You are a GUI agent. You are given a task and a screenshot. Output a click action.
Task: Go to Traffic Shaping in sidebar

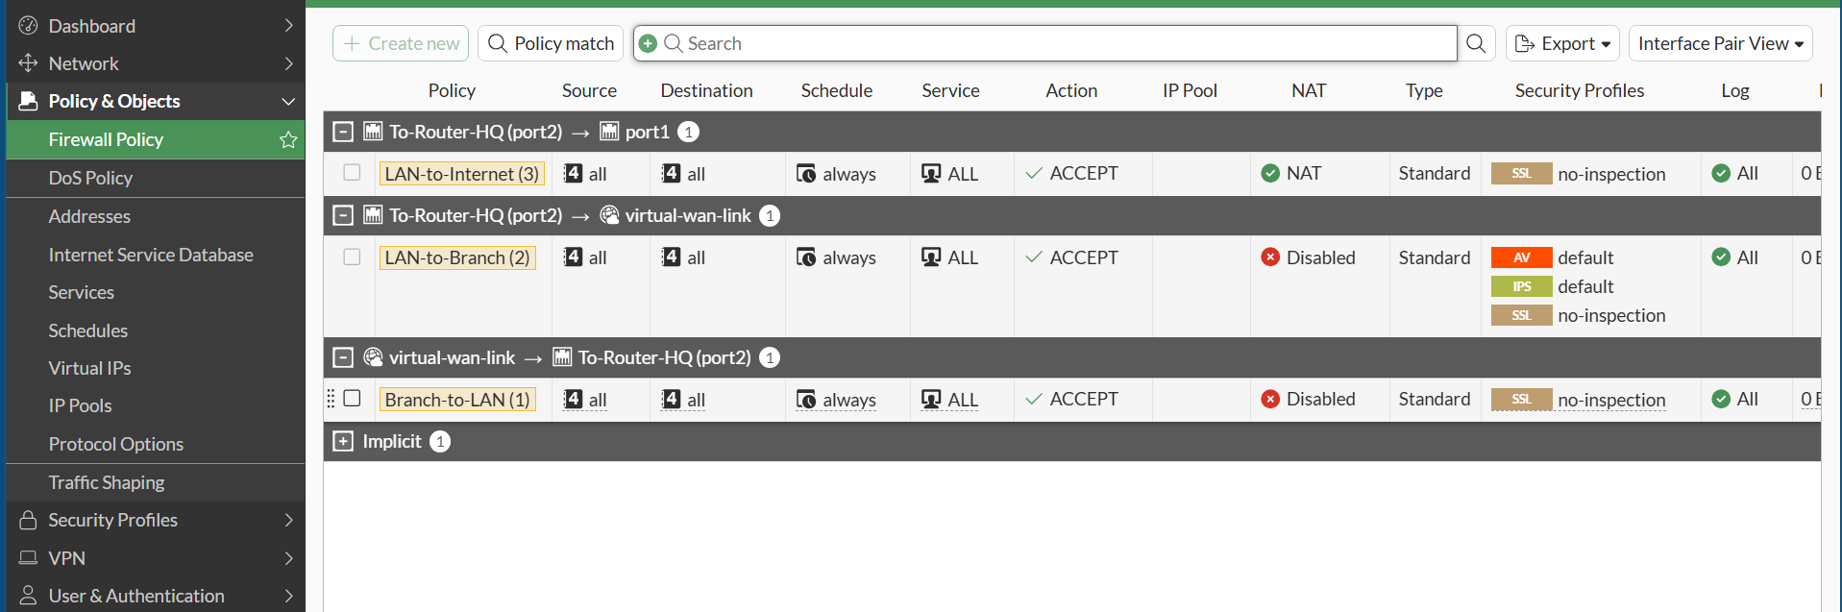point(107,482)
